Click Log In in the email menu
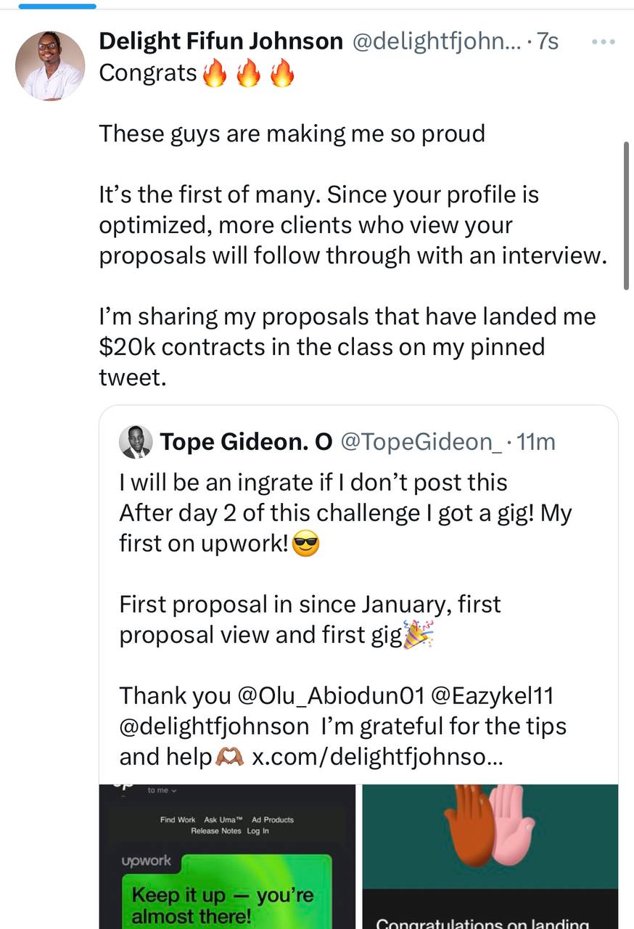Image resolution: width=634 pixels, height=929 pixels. (x=258, y=831)
